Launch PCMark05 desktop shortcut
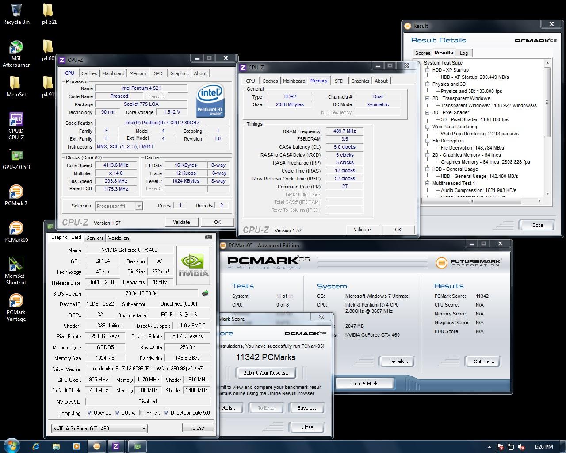 tap(16, 231)
